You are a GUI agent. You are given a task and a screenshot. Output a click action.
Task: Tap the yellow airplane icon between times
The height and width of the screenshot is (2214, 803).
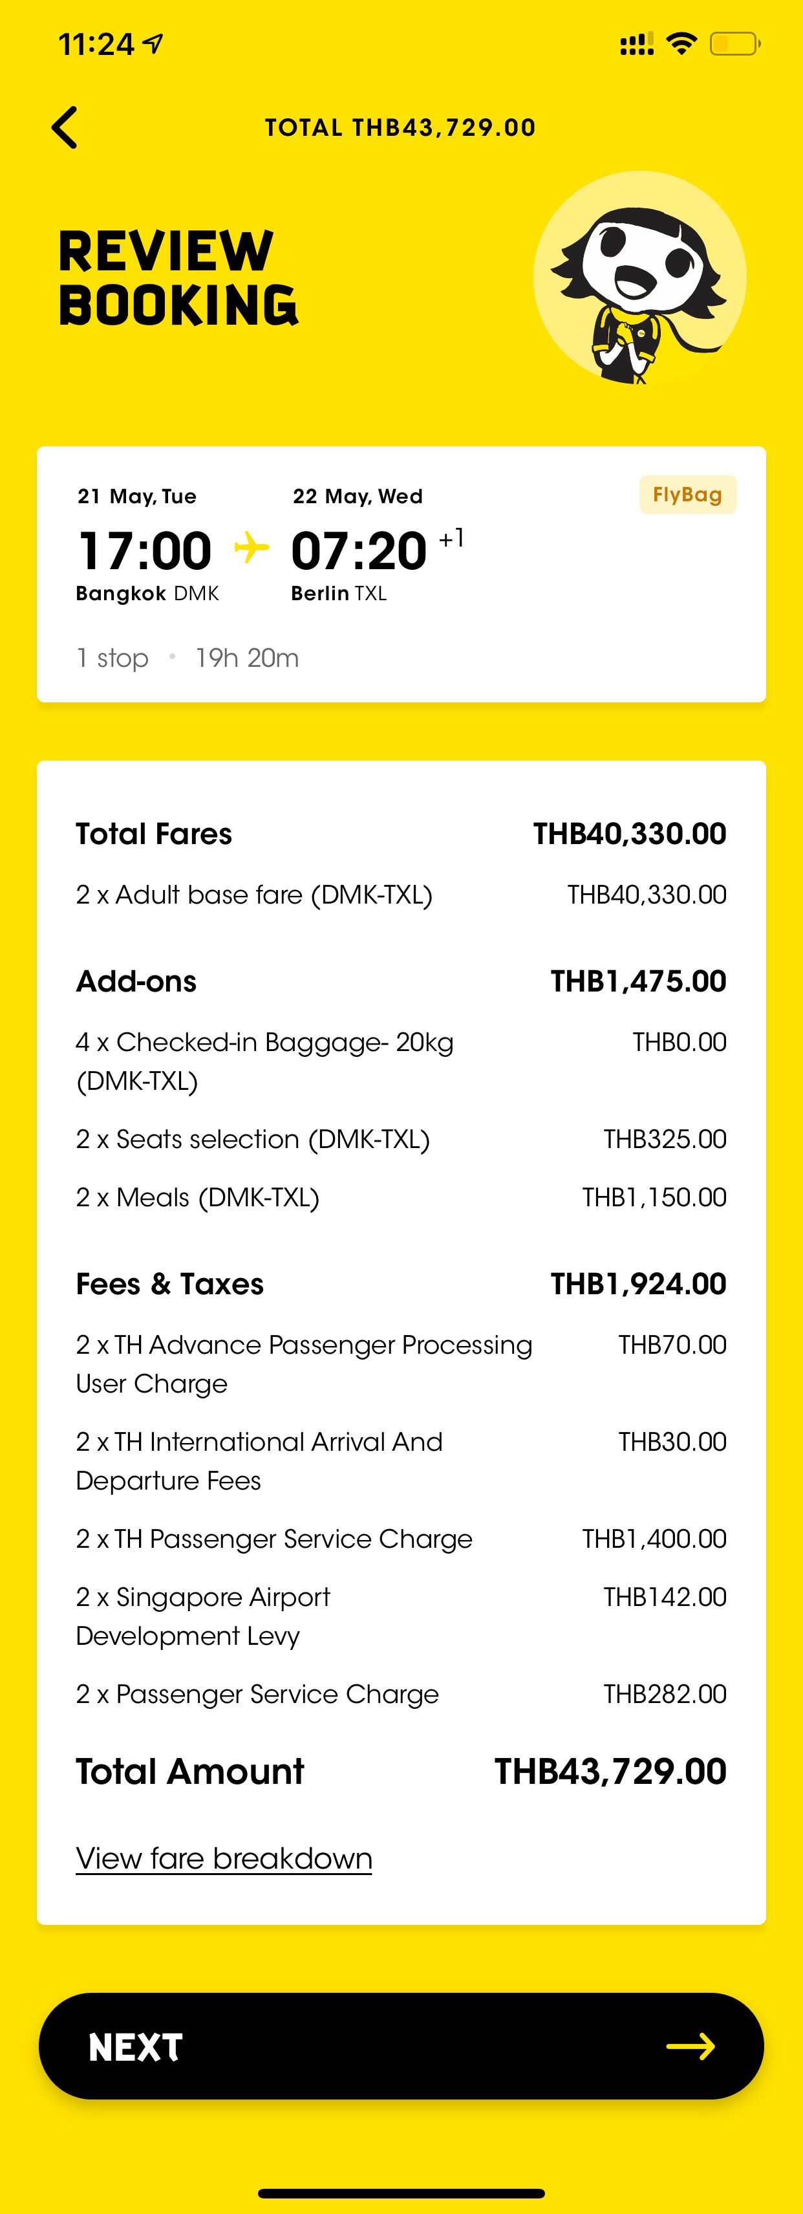point(252,547)
